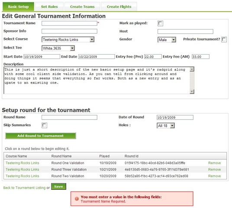
Task: Click the Played column header
Action: pyautogui.click(x=104, y=156)
